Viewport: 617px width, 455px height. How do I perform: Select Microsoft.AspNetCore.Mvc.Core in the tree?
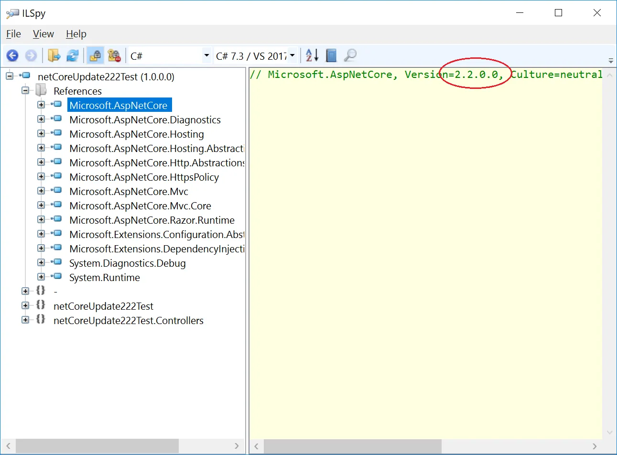(x=140, y=206)
